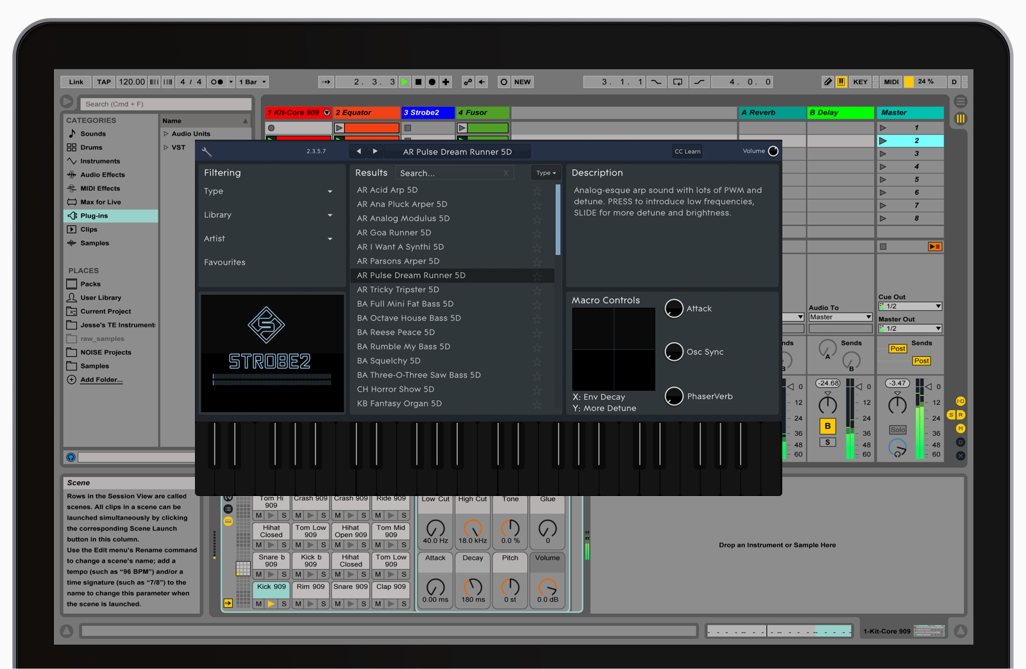This screenshot has width=1026, height=669.
Task: Expand Type filter dropdown in Strobe2
Action: (x=330, y=192)
